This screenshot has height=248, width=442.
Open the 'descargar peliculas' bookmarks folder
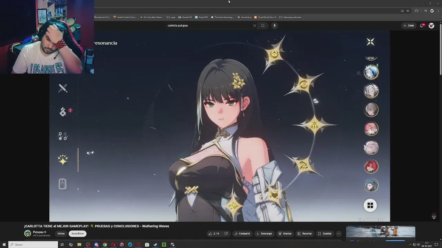click(290, 17)
